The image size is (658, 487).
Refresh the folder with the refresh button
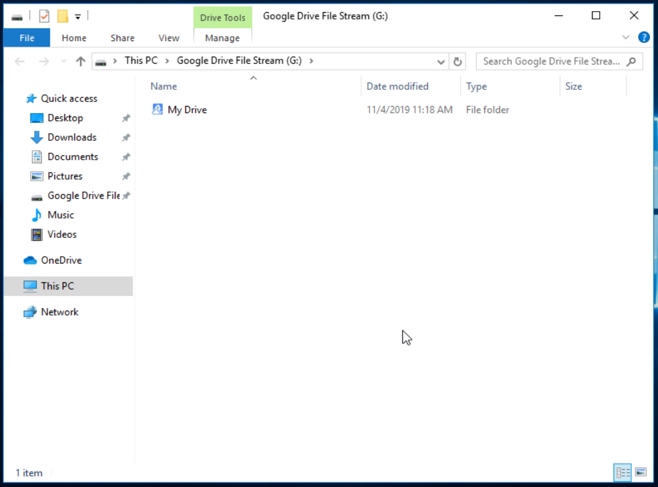point(457,62)
